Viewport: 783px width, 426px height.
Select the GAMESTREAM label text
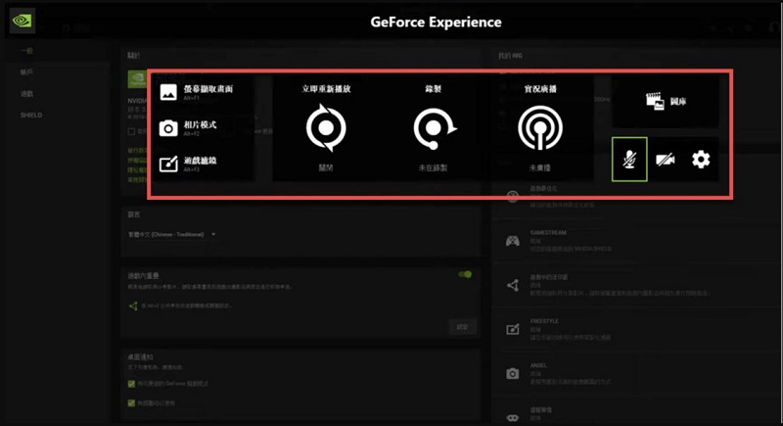548,233
